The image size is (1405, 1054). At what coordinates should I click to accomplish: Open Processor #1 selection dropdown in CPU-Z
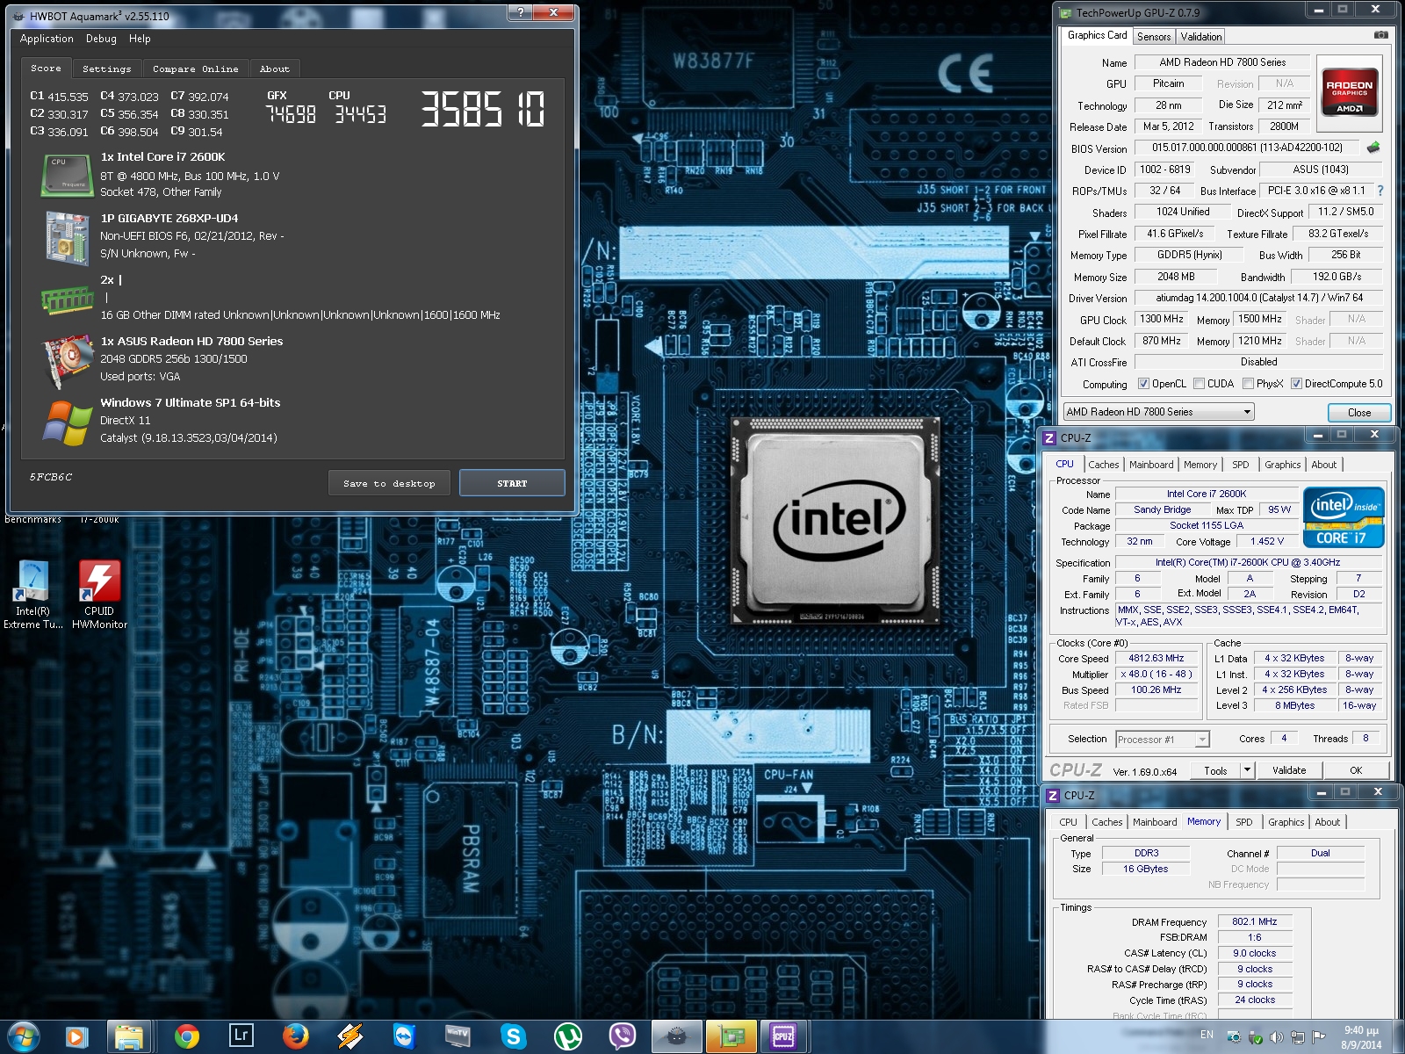pyautogui.click(x=1163, y=740)
